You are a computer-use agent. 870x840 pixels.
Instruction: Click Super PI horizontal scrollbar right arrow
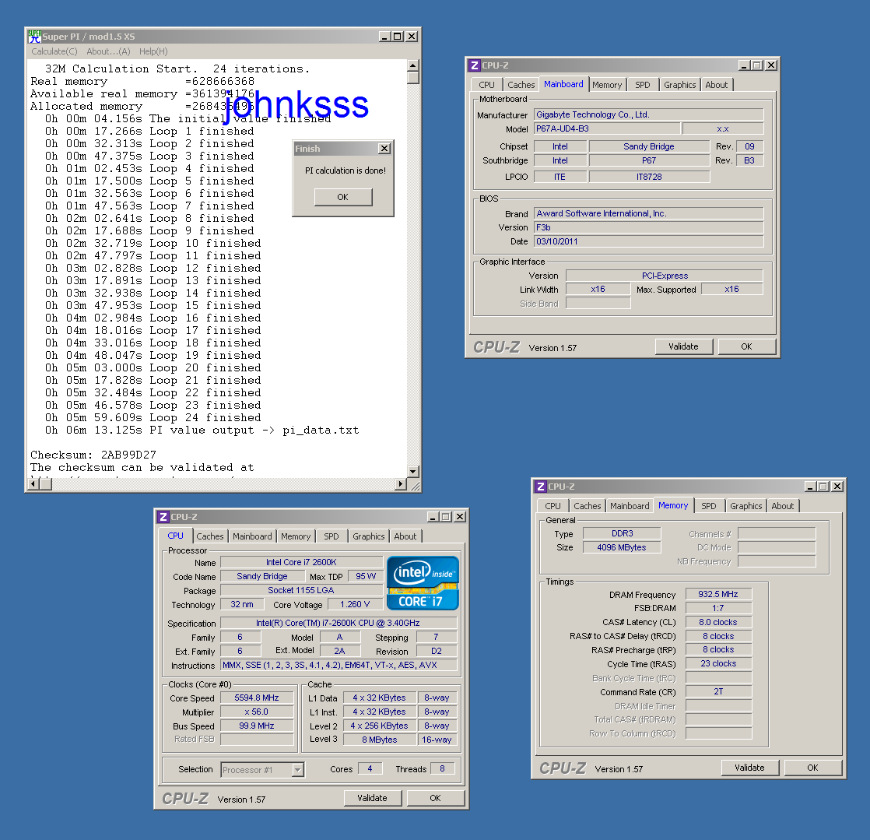pyautogui.click(x=401, y=484)
